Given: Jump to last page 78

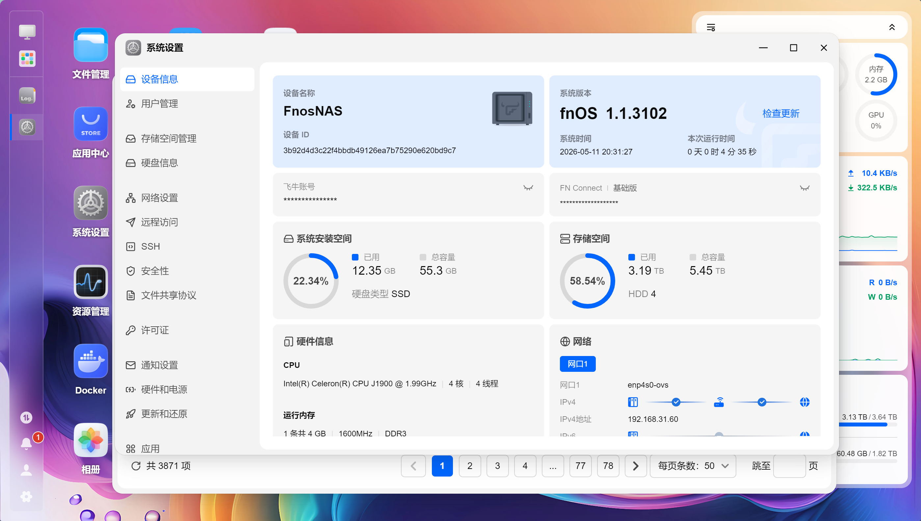Looking at the screenshot, I should [608, 466].
